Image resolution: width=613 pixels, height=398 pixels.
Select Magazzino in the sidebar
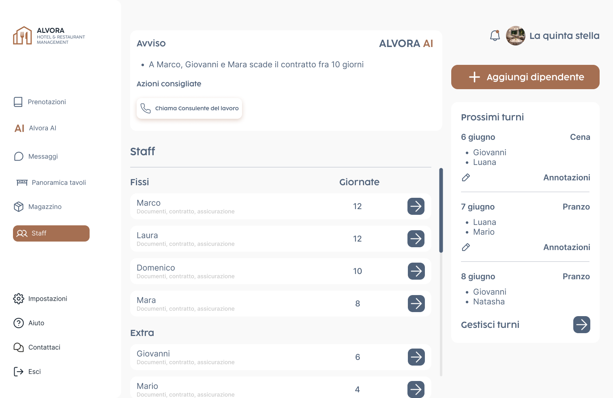45,207
